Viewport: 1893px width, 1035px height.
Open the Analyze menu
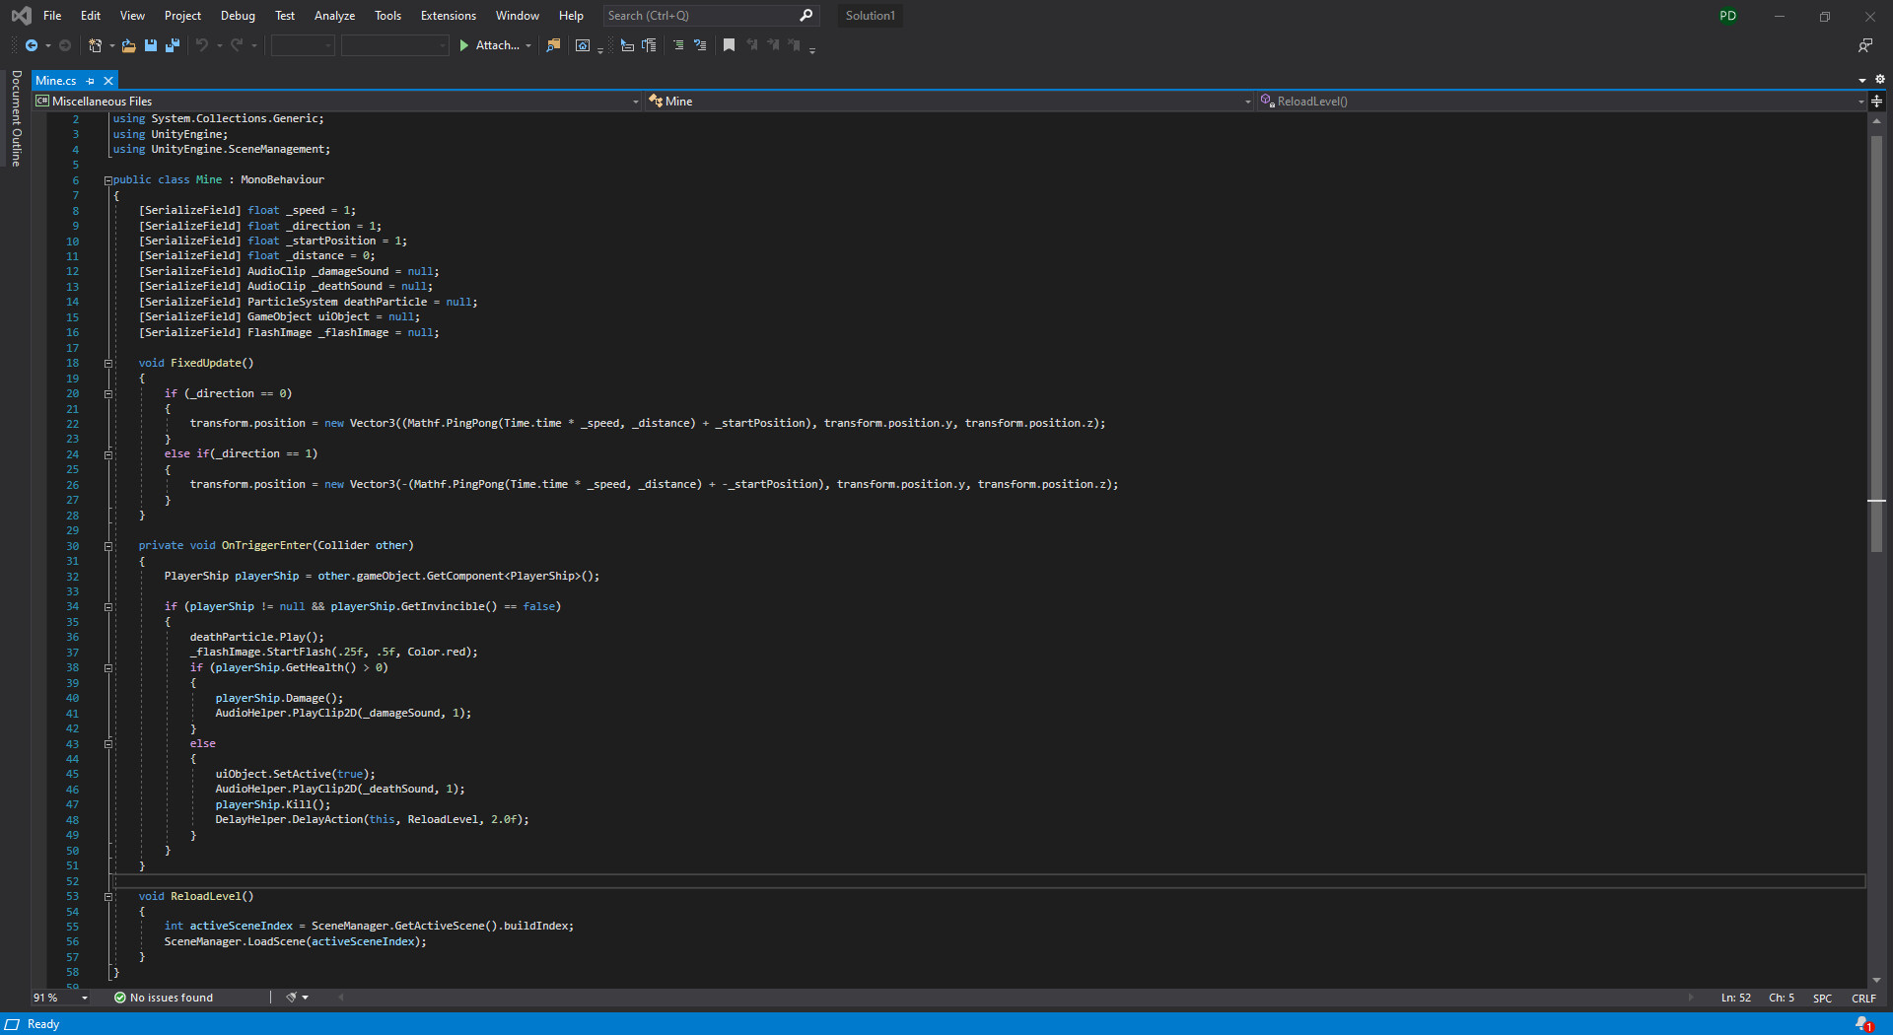click(334, 16)
